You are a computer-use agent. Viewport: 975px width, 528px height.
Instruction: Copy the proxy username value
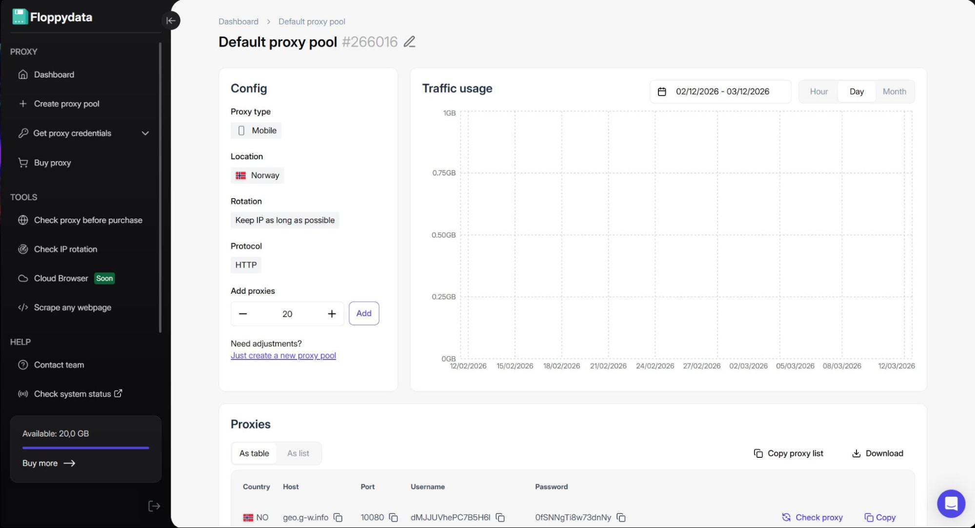tap(500, 517)
